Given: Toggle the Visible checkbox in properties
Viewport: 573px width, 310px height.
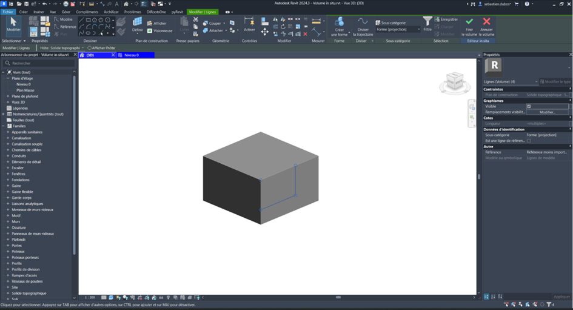Looking at the screenshot, I should click(x=529, y=106).
